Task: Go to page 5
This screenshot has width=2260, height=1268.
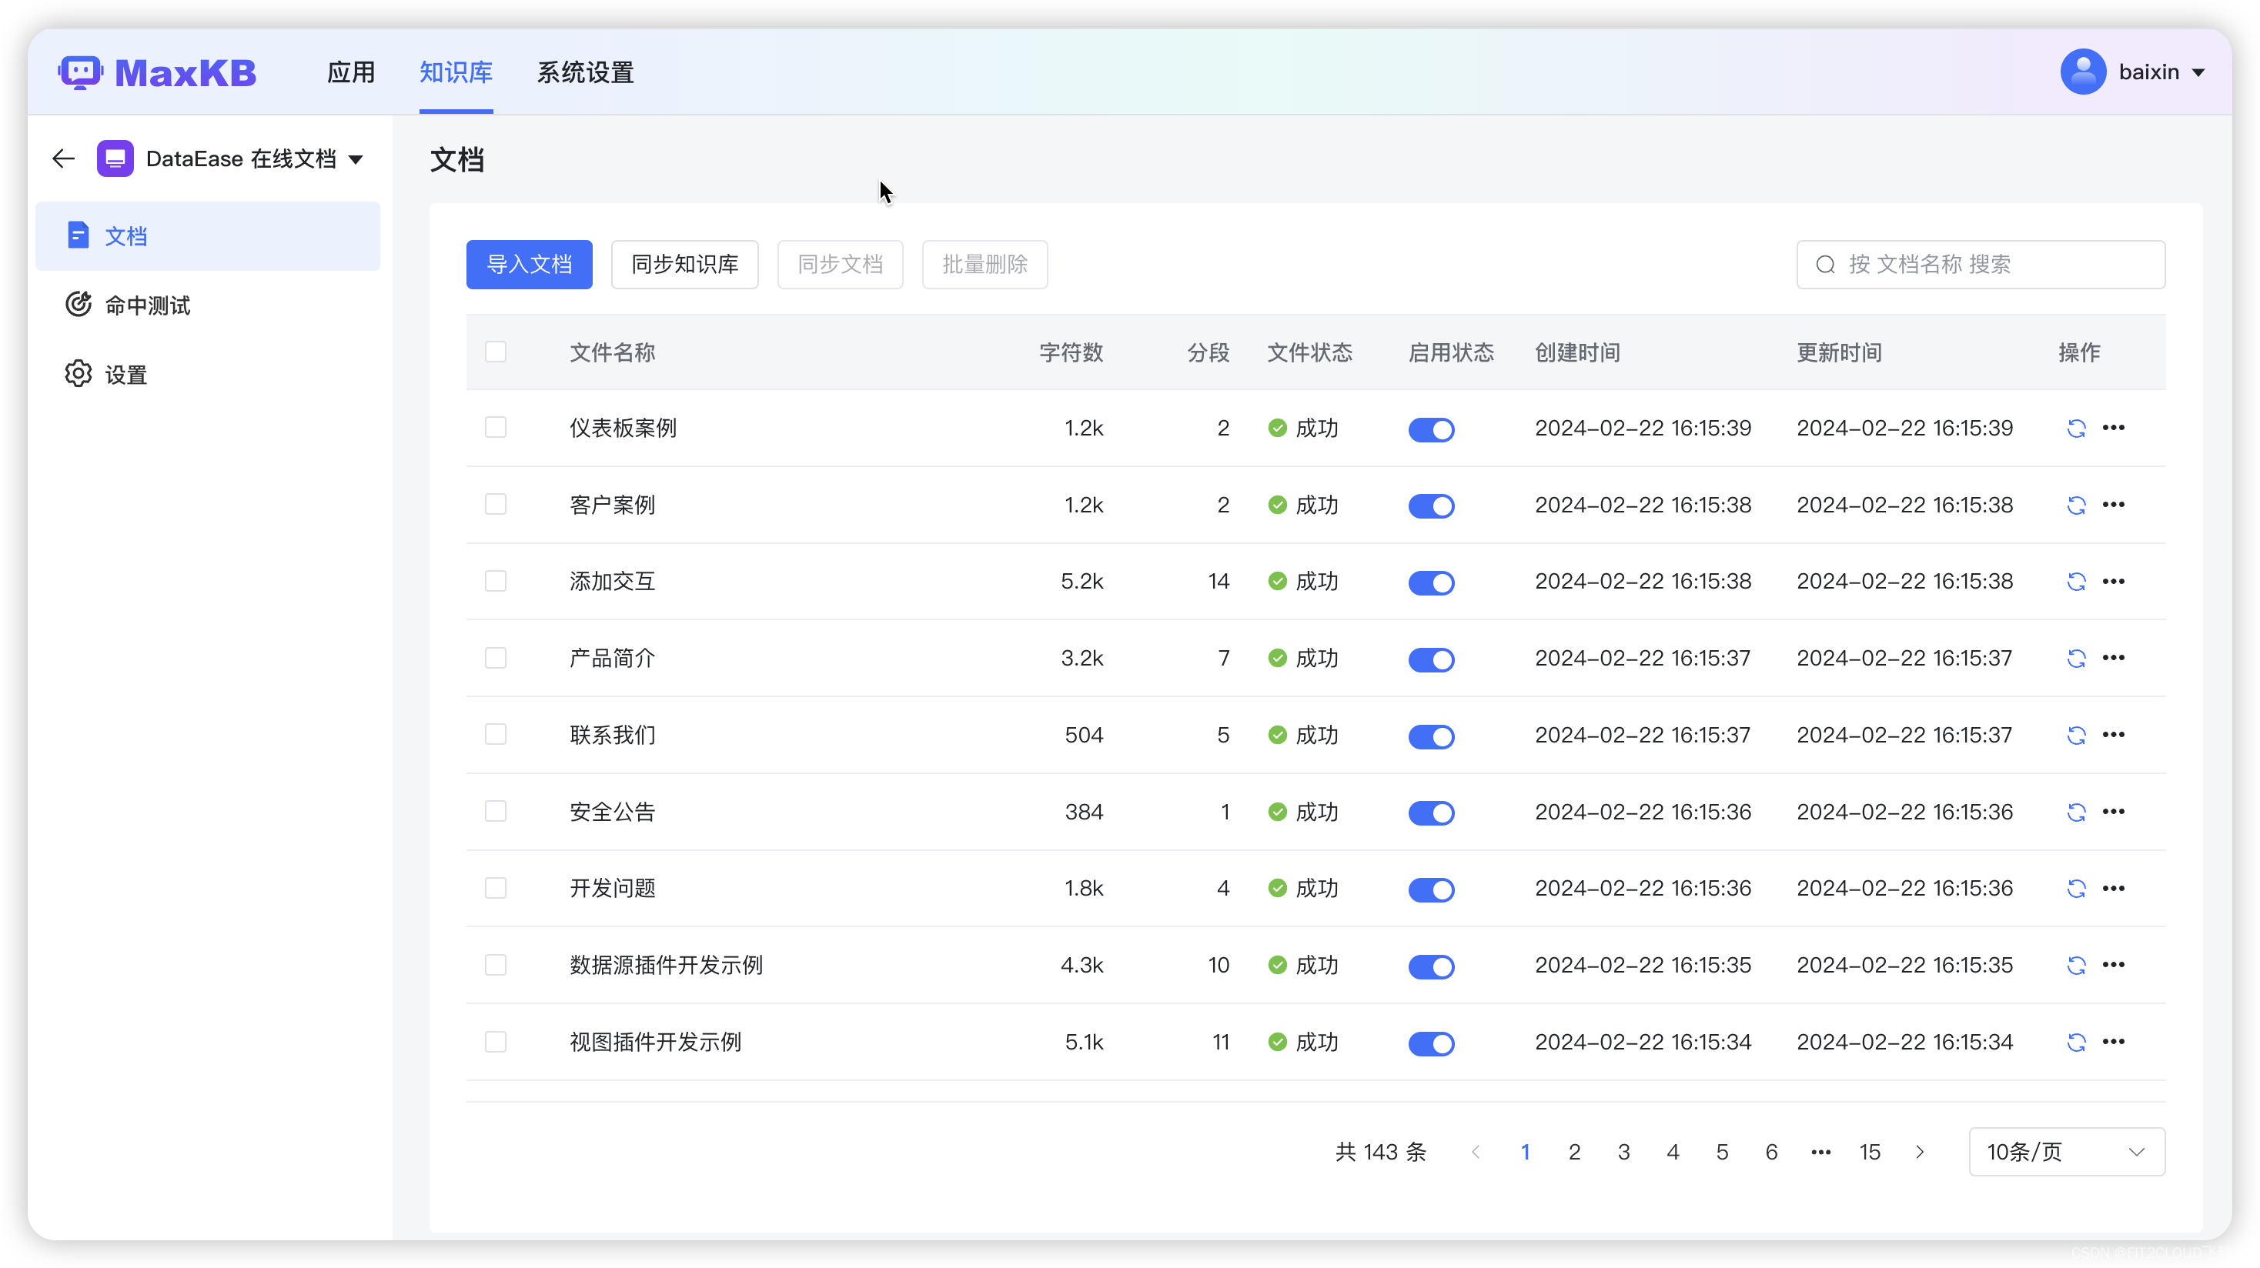Action: (1722, 1151)
